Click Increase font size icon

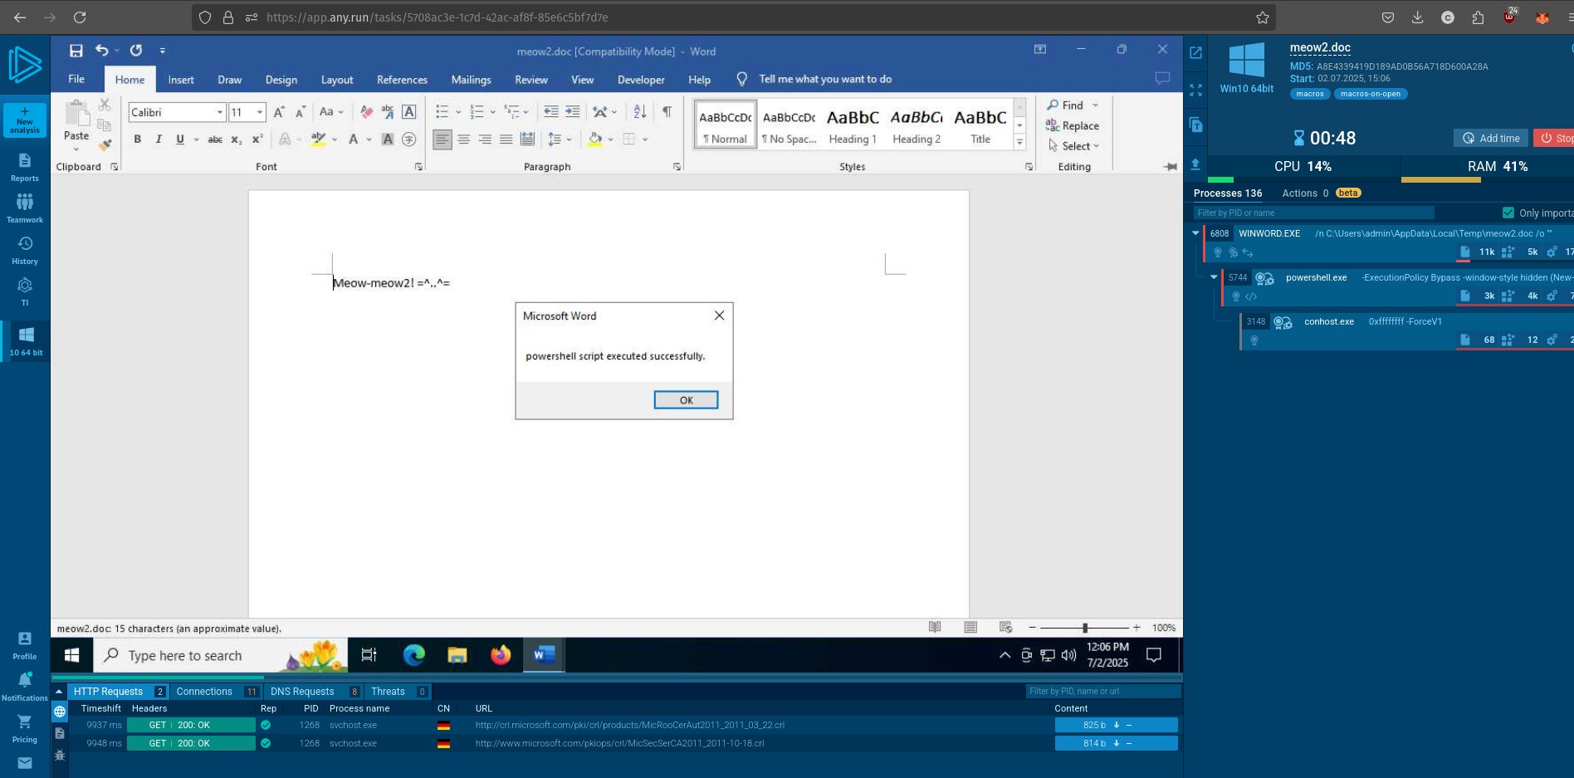279,111
